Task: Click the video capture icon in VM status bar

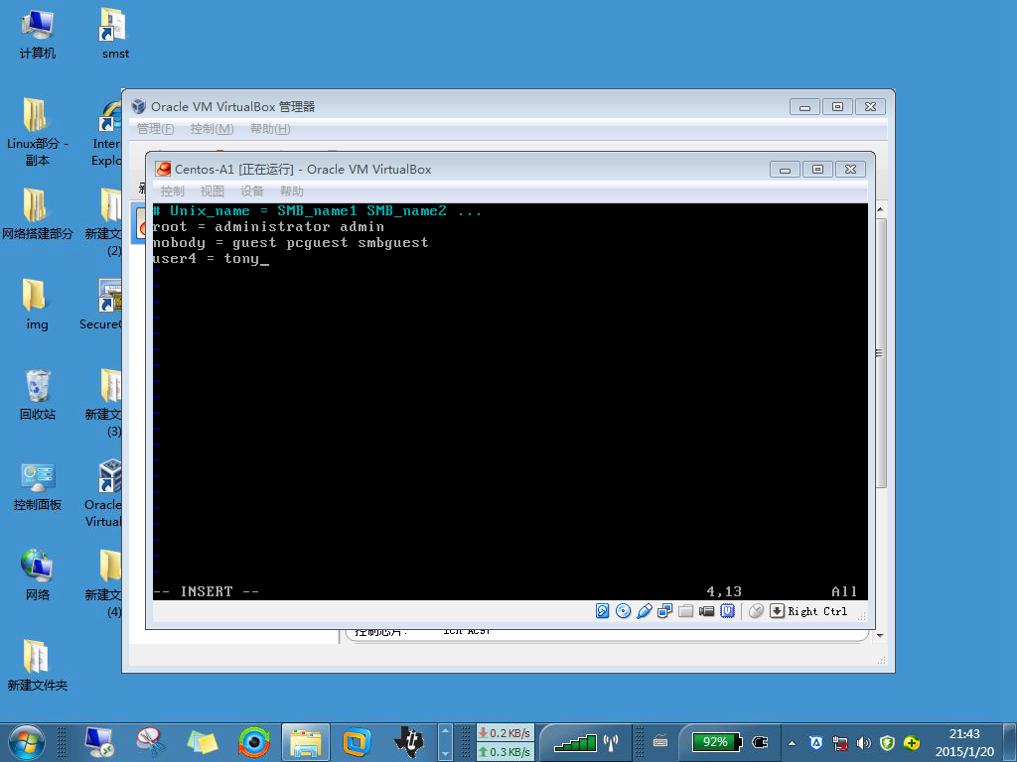Action: point(706,611)
